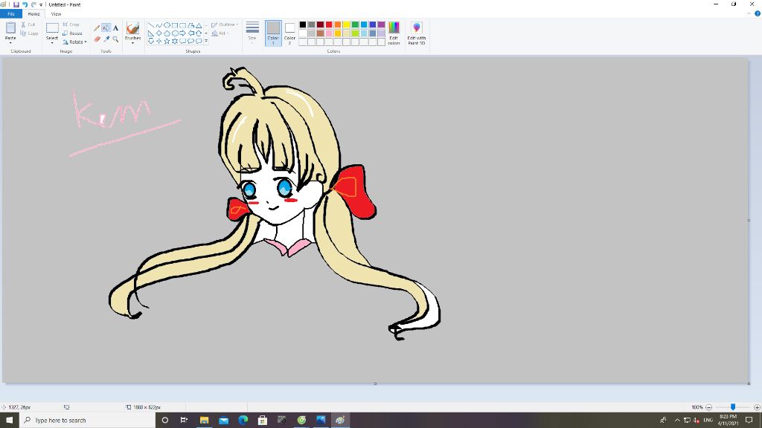
Task: Pick the pink (rose) color swatch
Action: [329, 33]
